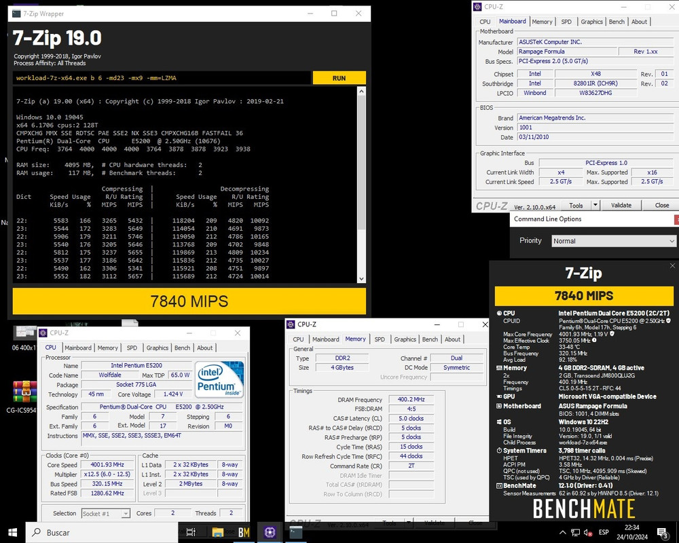The width and height of the screenshot is (679, 543).
Task: Click the 7-Zip Wrapper title bar icon
Action: coord(16,14)
